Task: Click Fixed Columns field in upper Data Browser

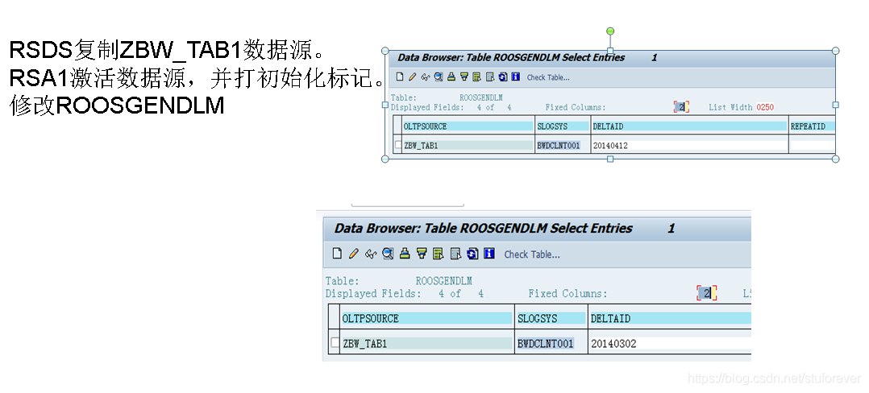Action: pos(682,107)
